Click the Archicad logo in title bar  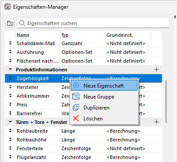[x=7, y=7]
